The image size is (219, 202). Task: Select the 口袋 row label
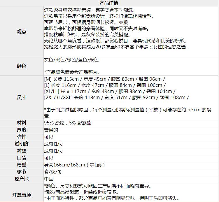[x=22, y=158]
